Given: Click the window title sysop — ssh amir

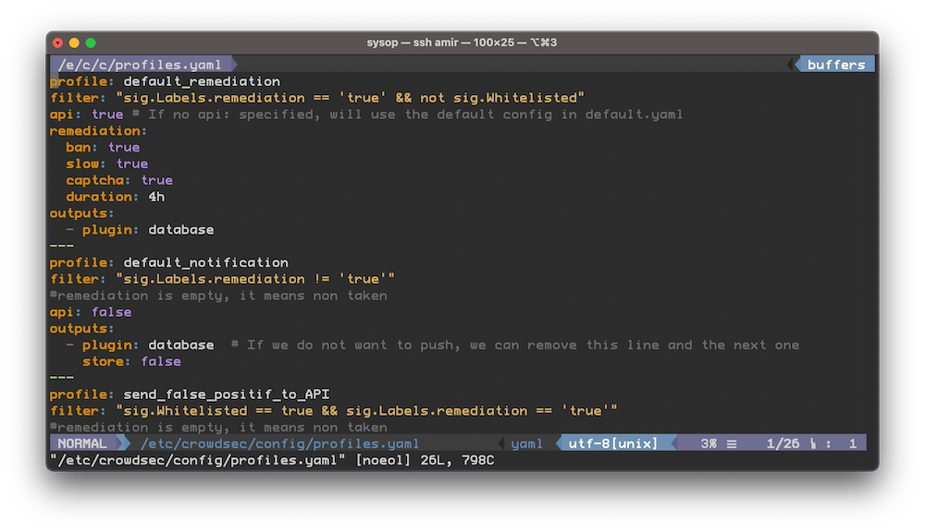Looking at the screenshot, I should [413, 42].
